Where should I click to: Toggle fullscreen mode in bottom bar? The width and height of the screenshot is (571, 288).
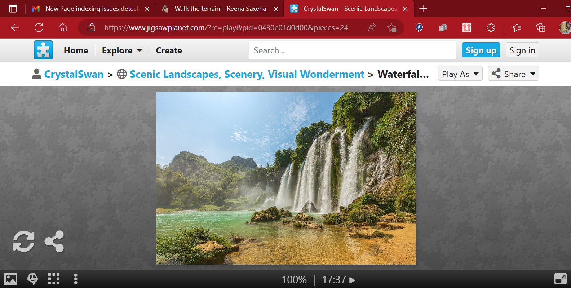point(560,279)
